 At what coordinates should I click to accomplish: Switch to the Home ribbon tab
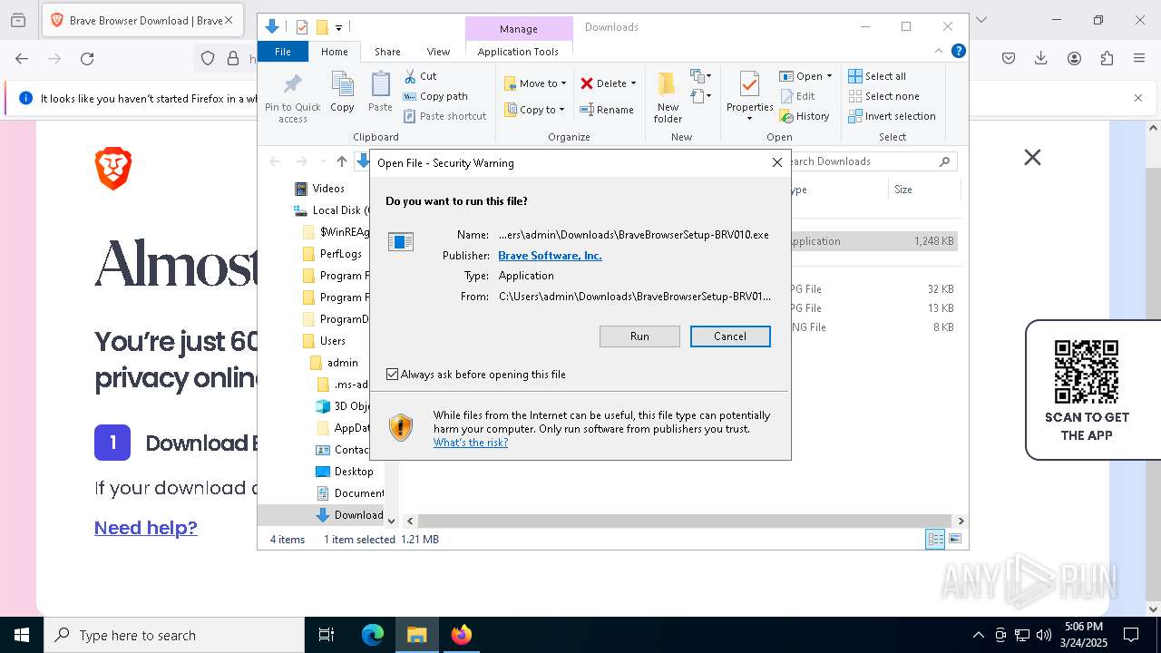tap(334, 52)
